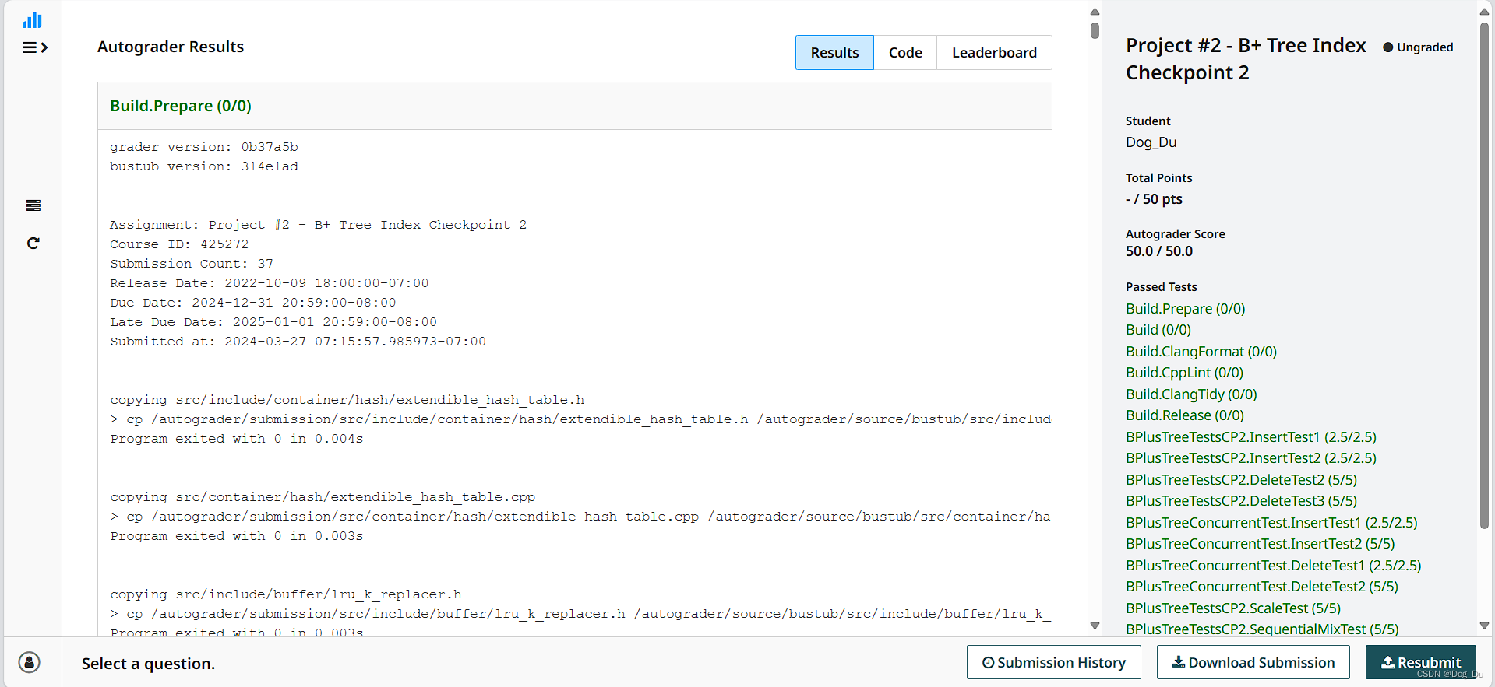
Task: Click the 'grader version: 0b37a5b' line
Action: pos(204,147)
